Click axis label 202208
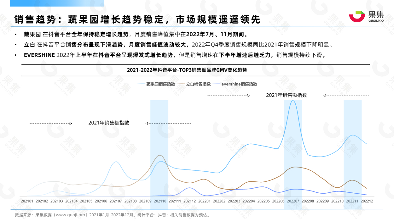Viewport: 394px width, 221px height. point(308,201)
